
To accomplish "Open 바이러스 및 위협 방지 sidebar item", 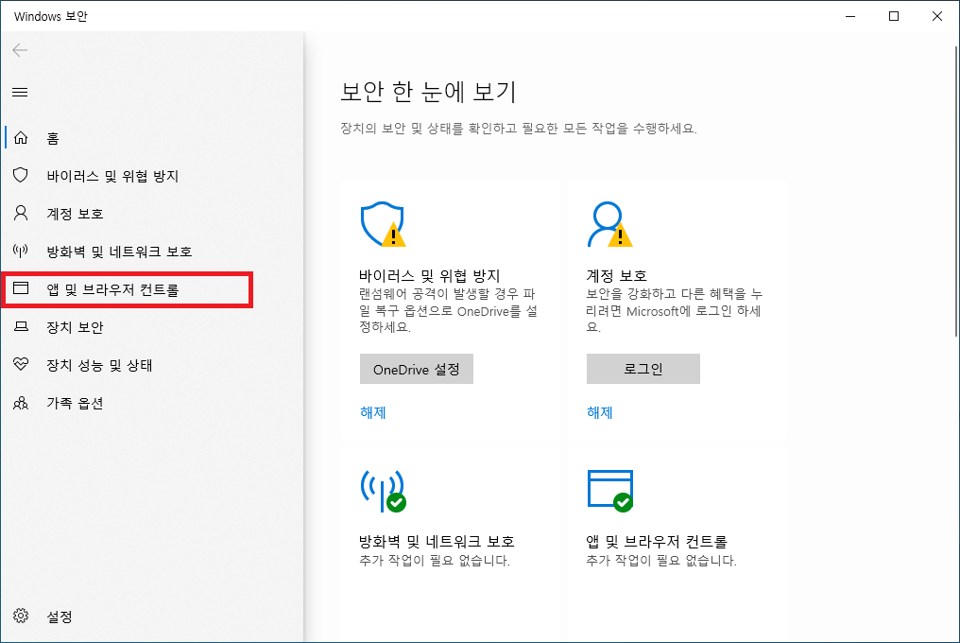I will click(152, 176).
